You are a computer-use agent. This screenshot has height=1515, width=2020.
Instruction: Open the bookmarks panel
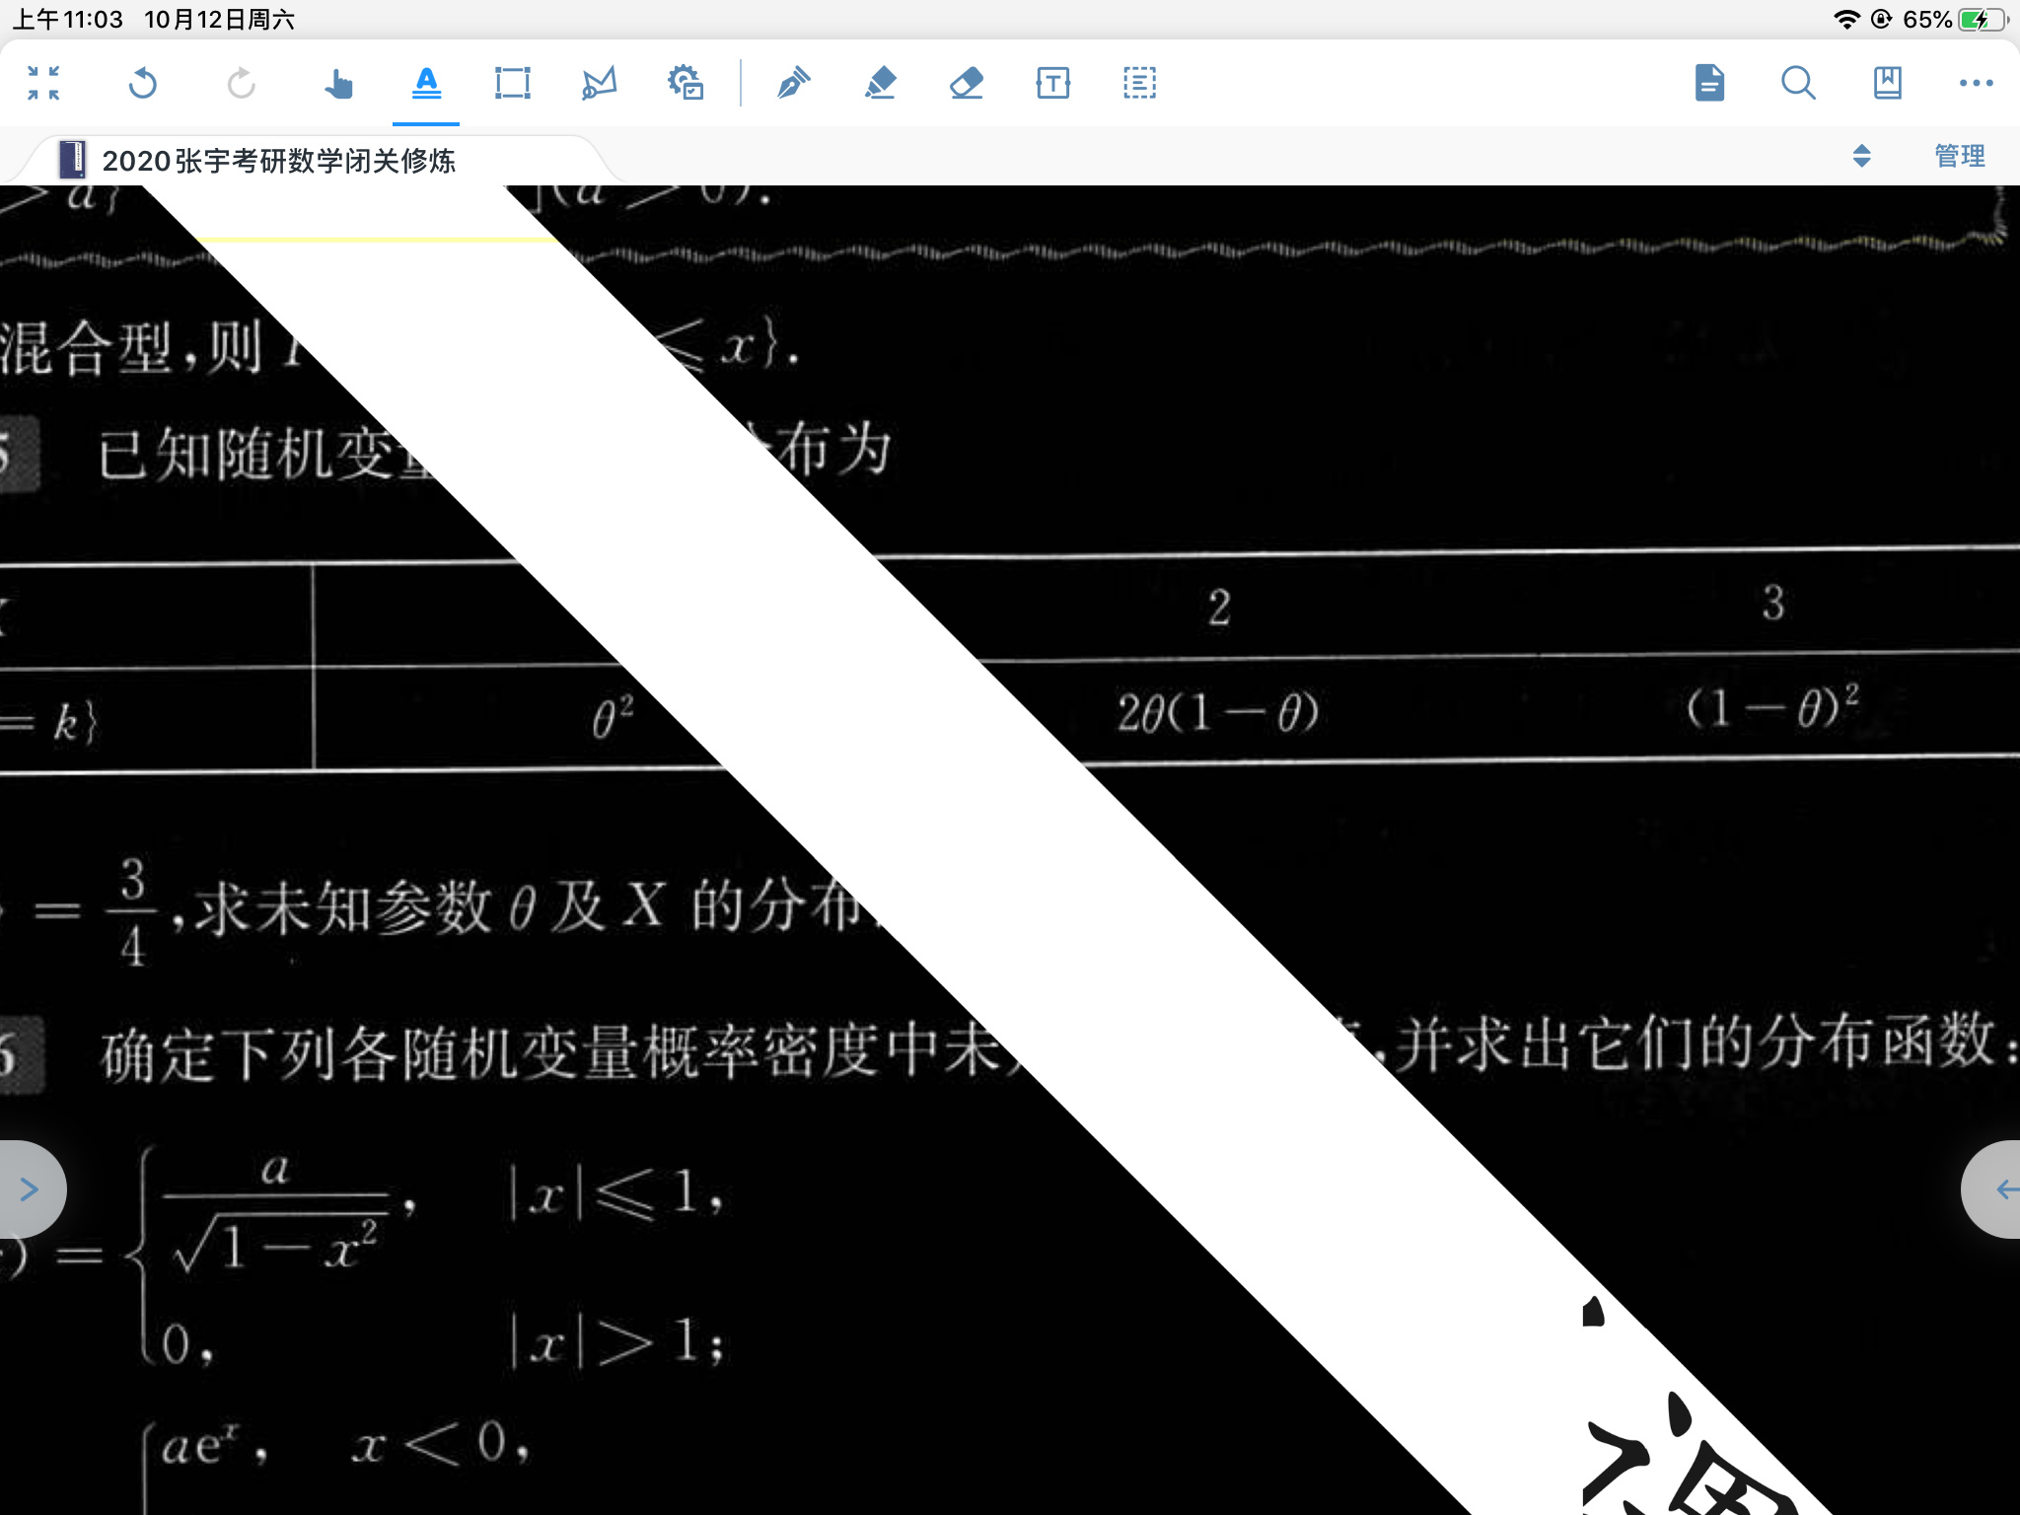tap(1887, 83)
